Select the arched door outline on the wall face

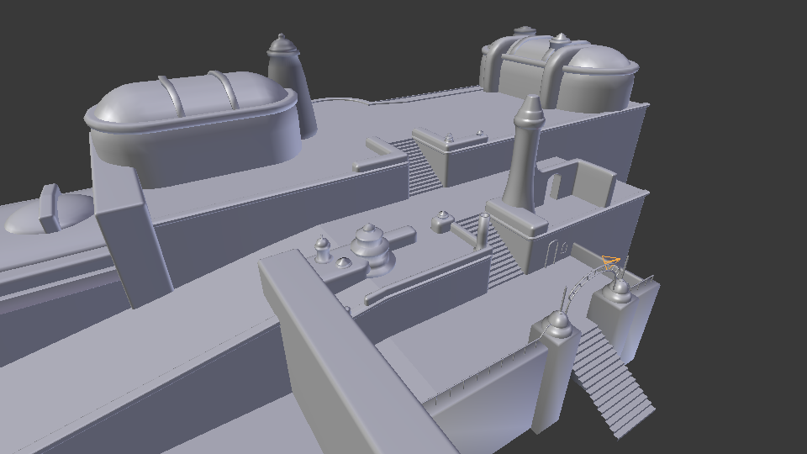pos(551,254)
